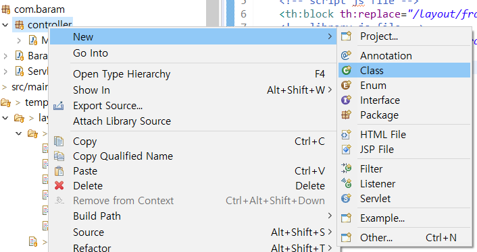
Task: Choose Copy Qualified Name
Action: click(x=193, y=156)
